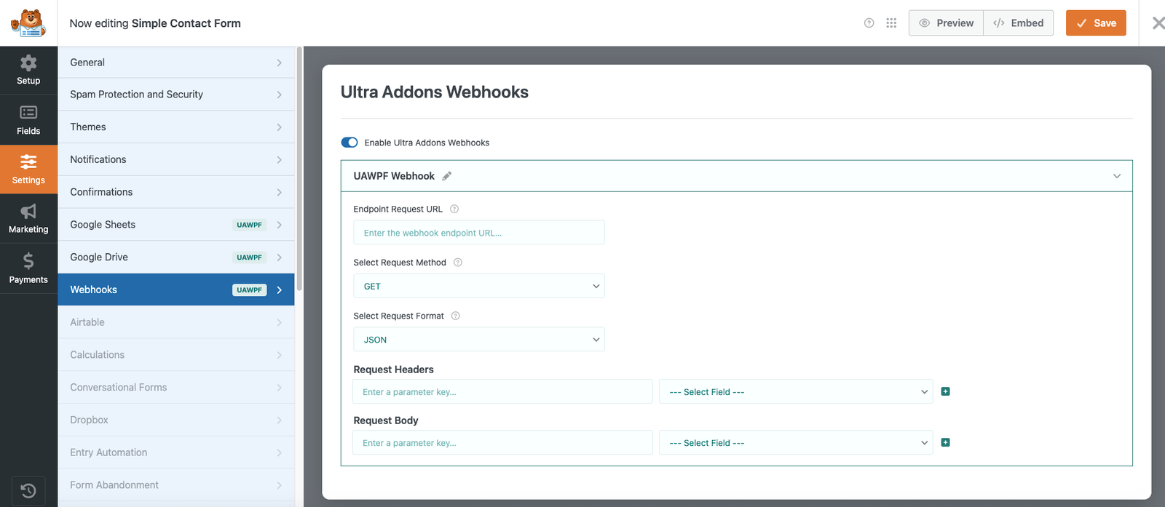
Task: Open the apps grid icon in header
Action: click(891, 23)
